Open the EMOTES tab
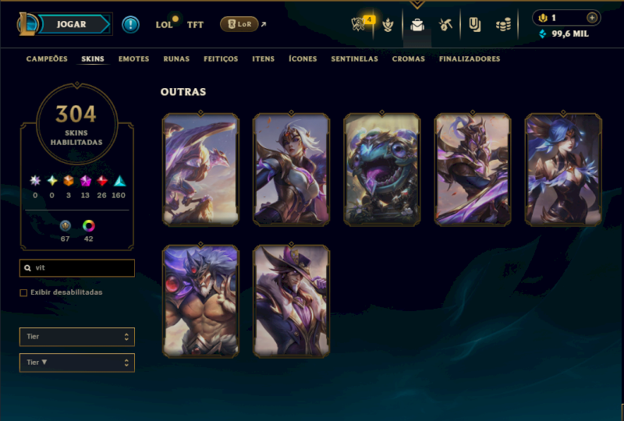This screenshot has width=624, height=421. point(133,59)
